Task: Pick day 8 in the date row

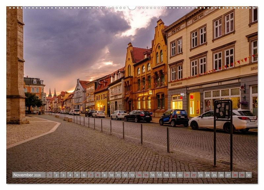Action: pos(98,175)
